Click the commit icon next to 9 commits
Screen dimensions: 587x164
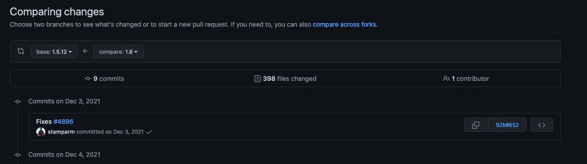(88, 79)
